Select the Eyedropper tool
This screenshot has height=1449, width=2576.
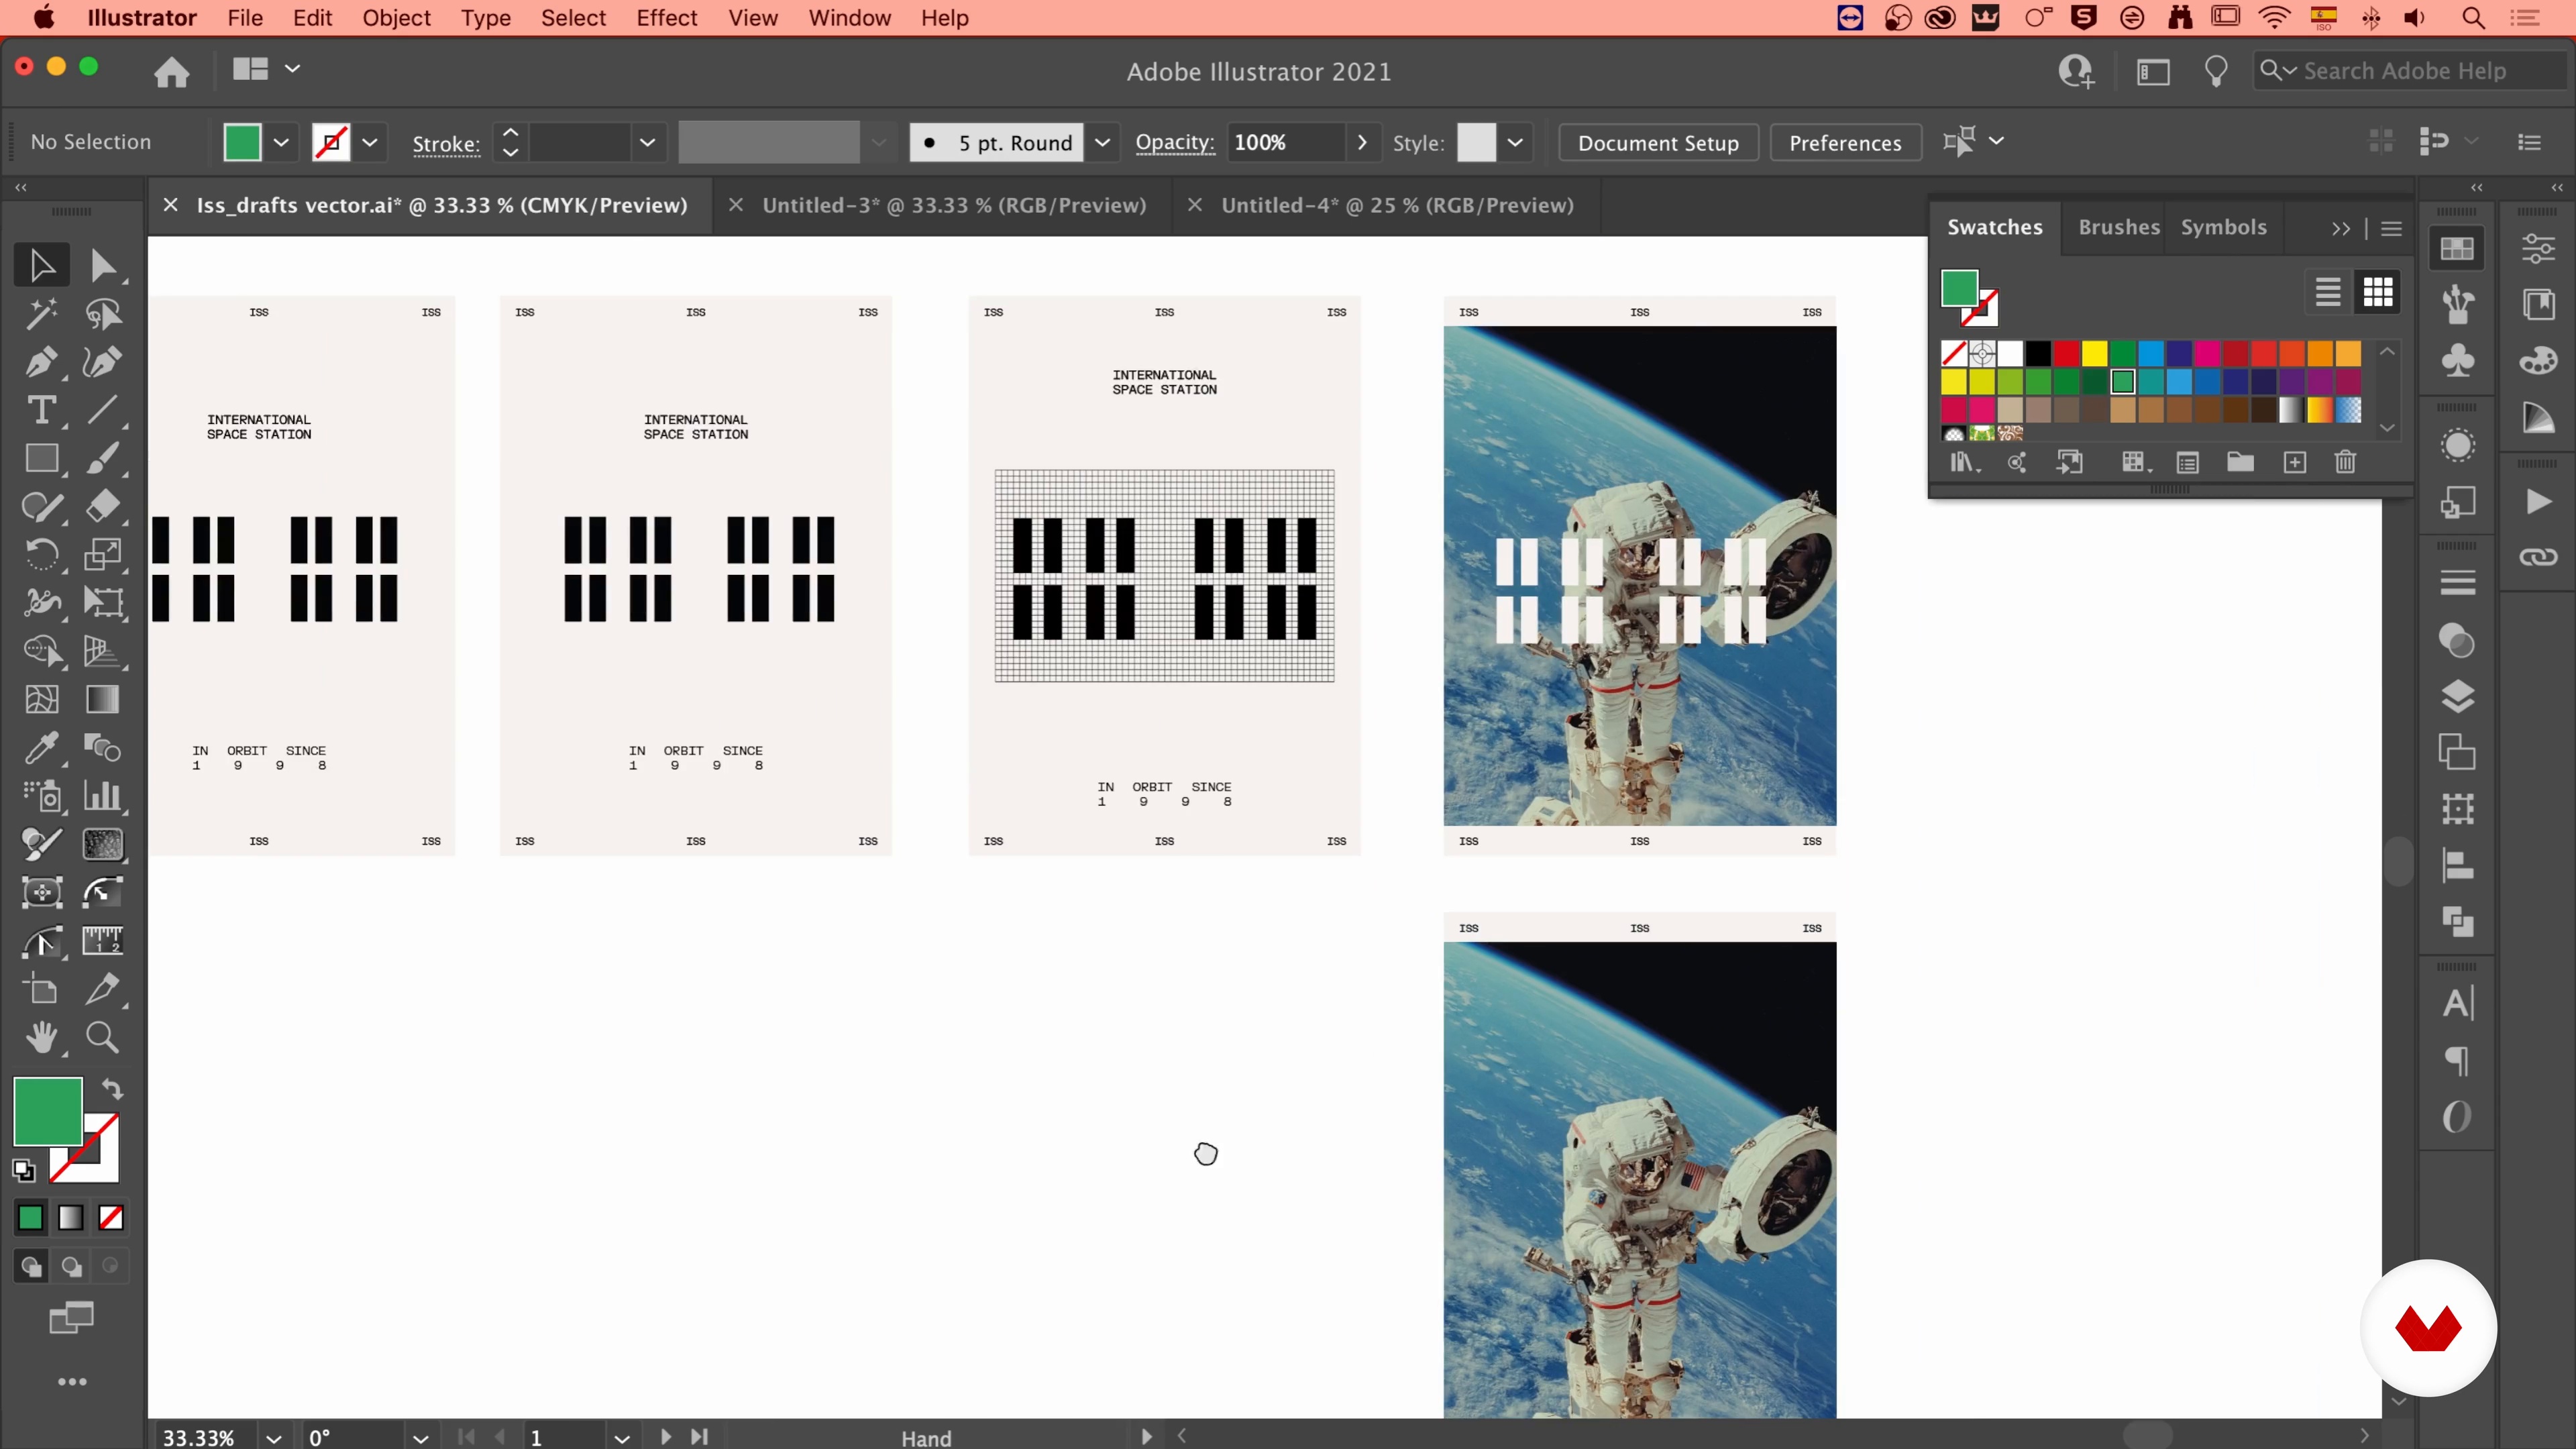[x=41, y=748]
